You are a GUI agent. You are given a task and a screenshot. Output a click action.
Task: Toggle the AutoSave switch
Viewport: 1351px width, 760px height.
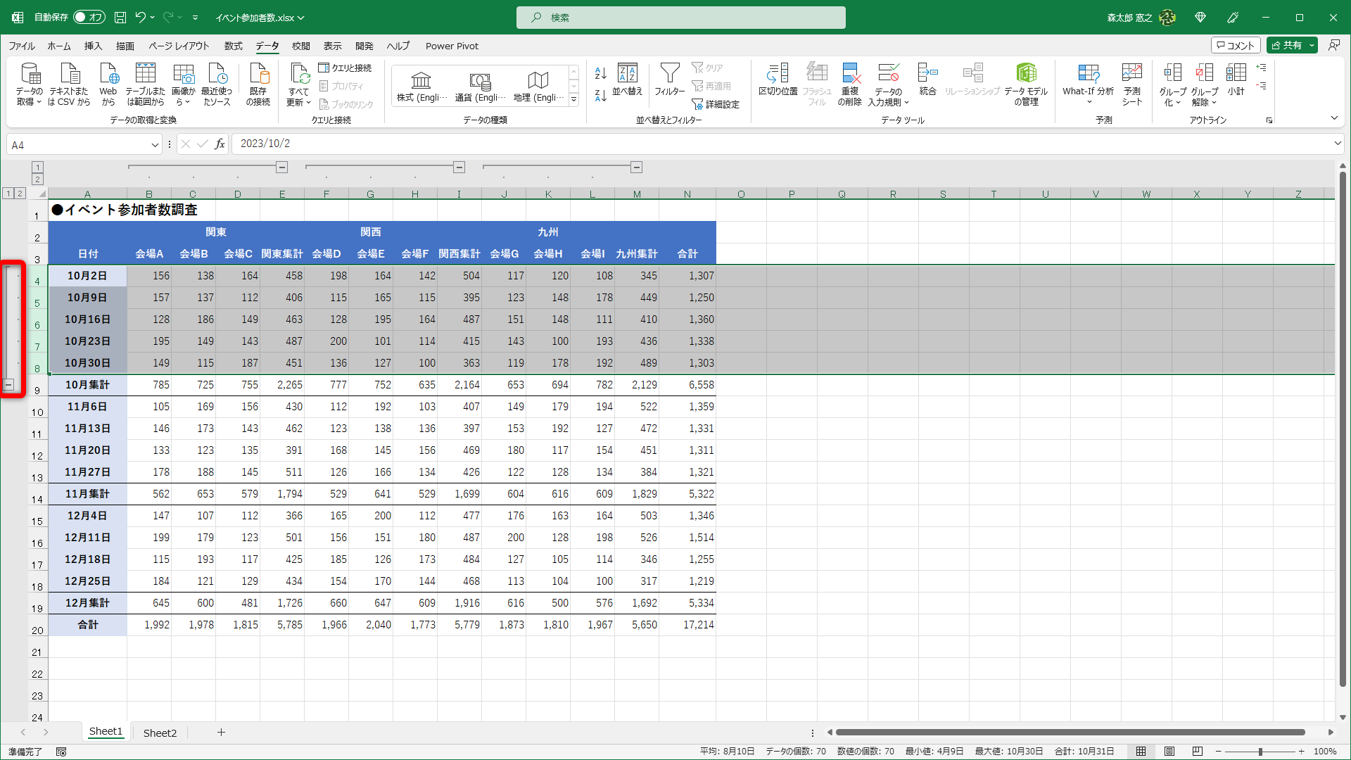coord(89,17)
